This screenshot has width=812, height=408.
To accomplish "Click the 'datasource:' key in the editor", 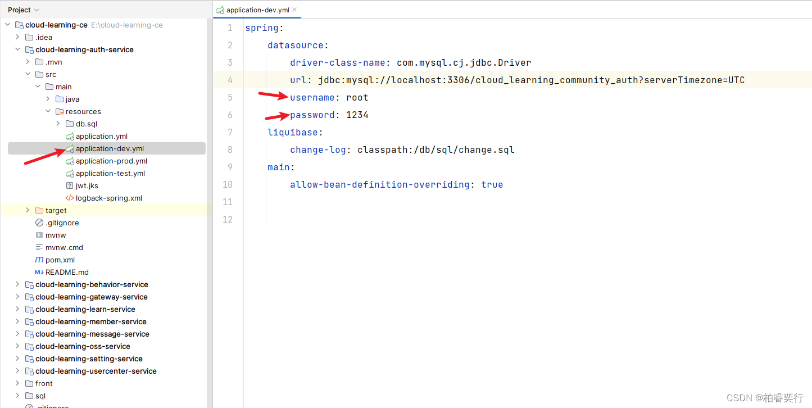I will pos(298,45).
